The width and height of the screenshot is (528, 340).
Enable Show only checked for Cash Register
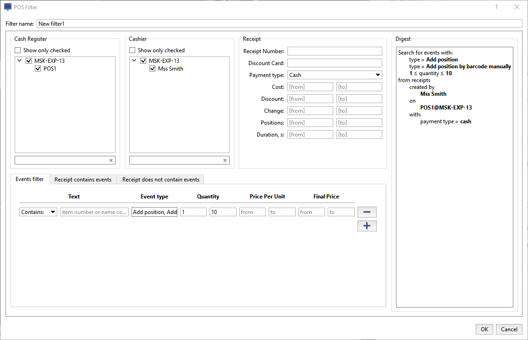pos(18,50)
